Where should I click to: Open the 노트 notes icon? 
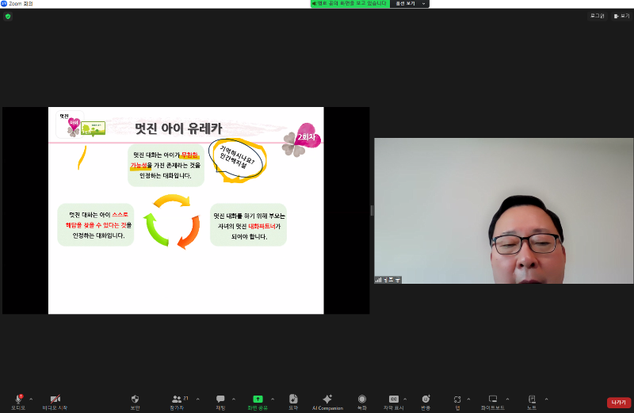tap(532, 400)
